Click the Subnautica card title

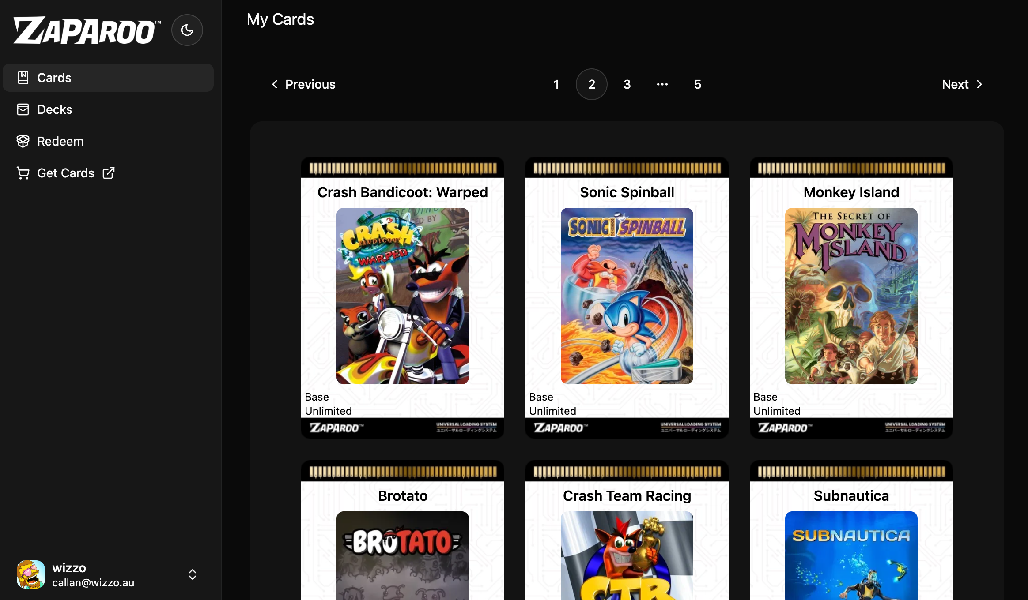[x=851, y=496]
